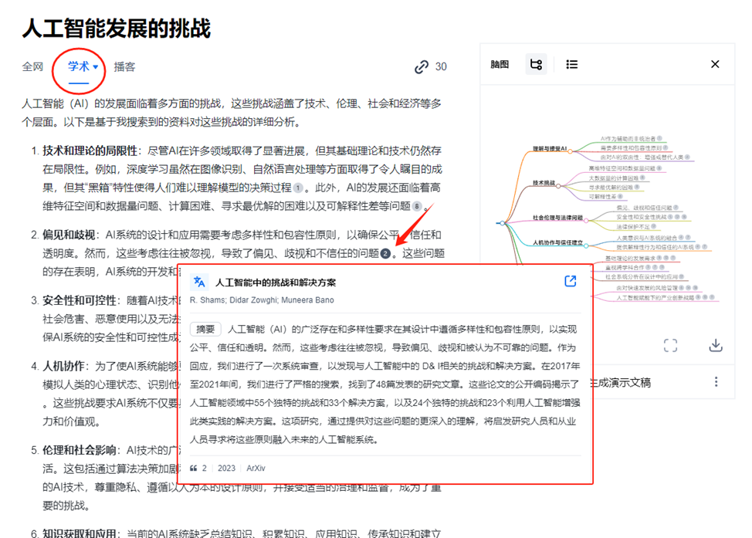Open the three-dot more options menu

716,381
